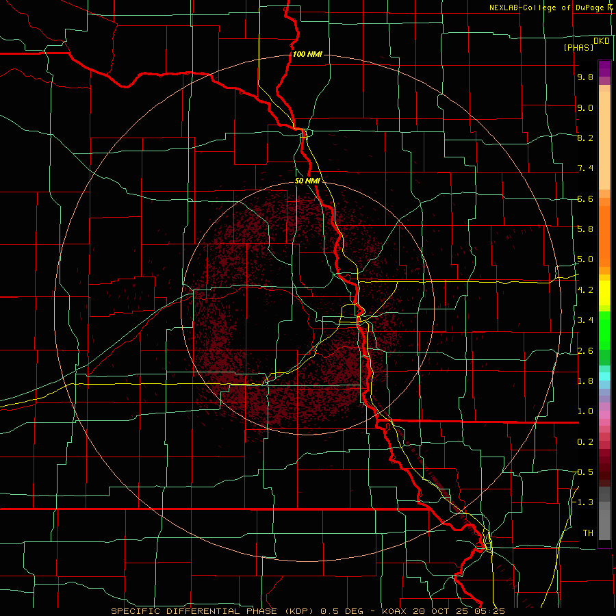Image resolution: width=616 pixels, height=616 pixels.
Task: Click the "0.2" value on the color scale
Action: coord(585,441)
